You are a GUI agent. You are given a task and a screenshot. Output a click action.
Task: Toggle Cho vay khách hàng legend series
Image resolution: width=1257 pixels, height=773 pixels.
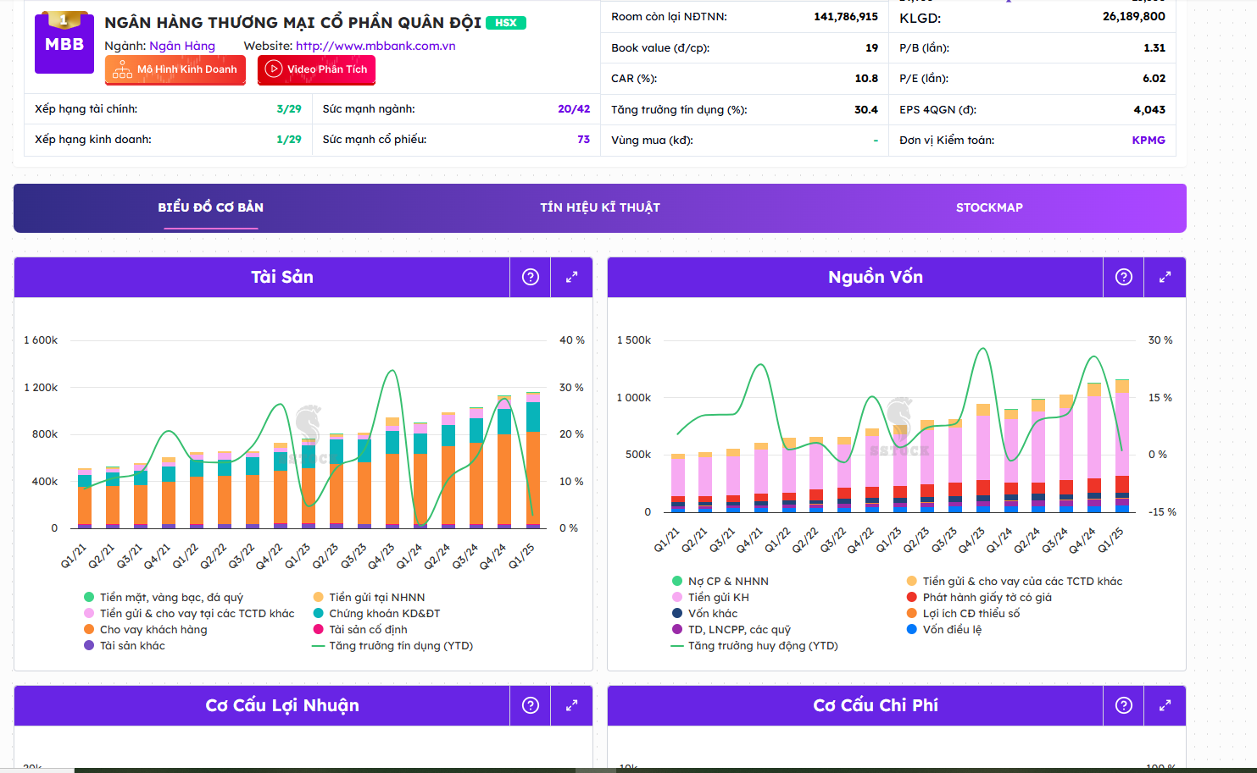click(x=153, y=629)
